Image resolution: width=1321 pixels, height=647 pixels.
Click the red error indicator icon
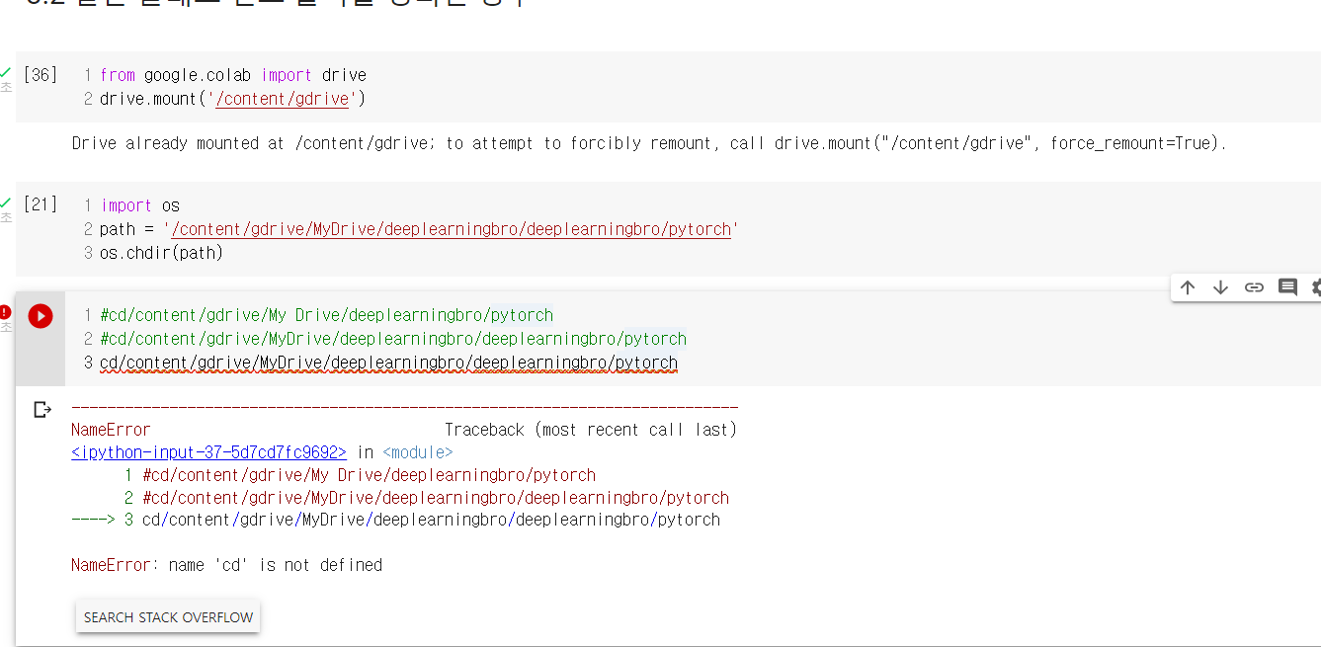(x=6, y=312)
